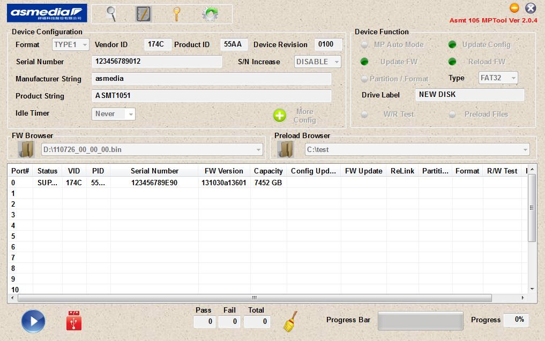Click the R/W Test column header
This screenshot has height=341, width=545.
[x=502, y=171]
